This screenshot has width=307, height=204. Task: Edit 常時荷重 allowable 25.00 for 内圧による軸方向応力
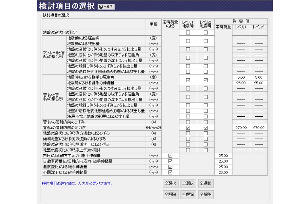point(223,156)
